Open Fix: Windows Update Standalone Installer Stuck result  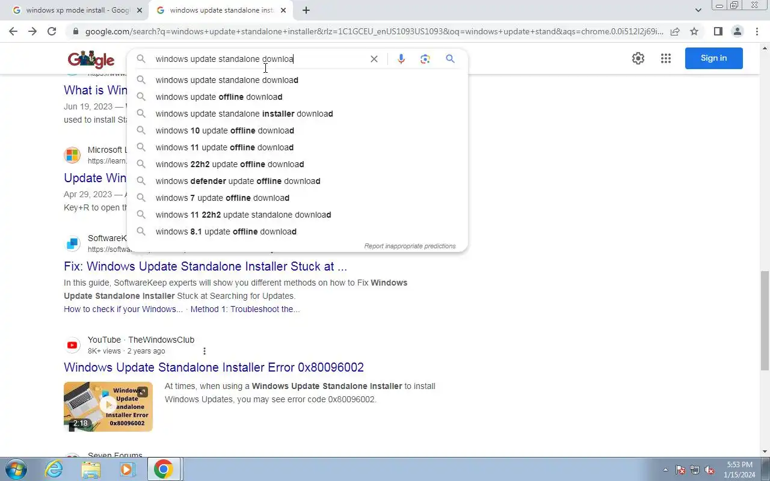(x=205, y=266)
